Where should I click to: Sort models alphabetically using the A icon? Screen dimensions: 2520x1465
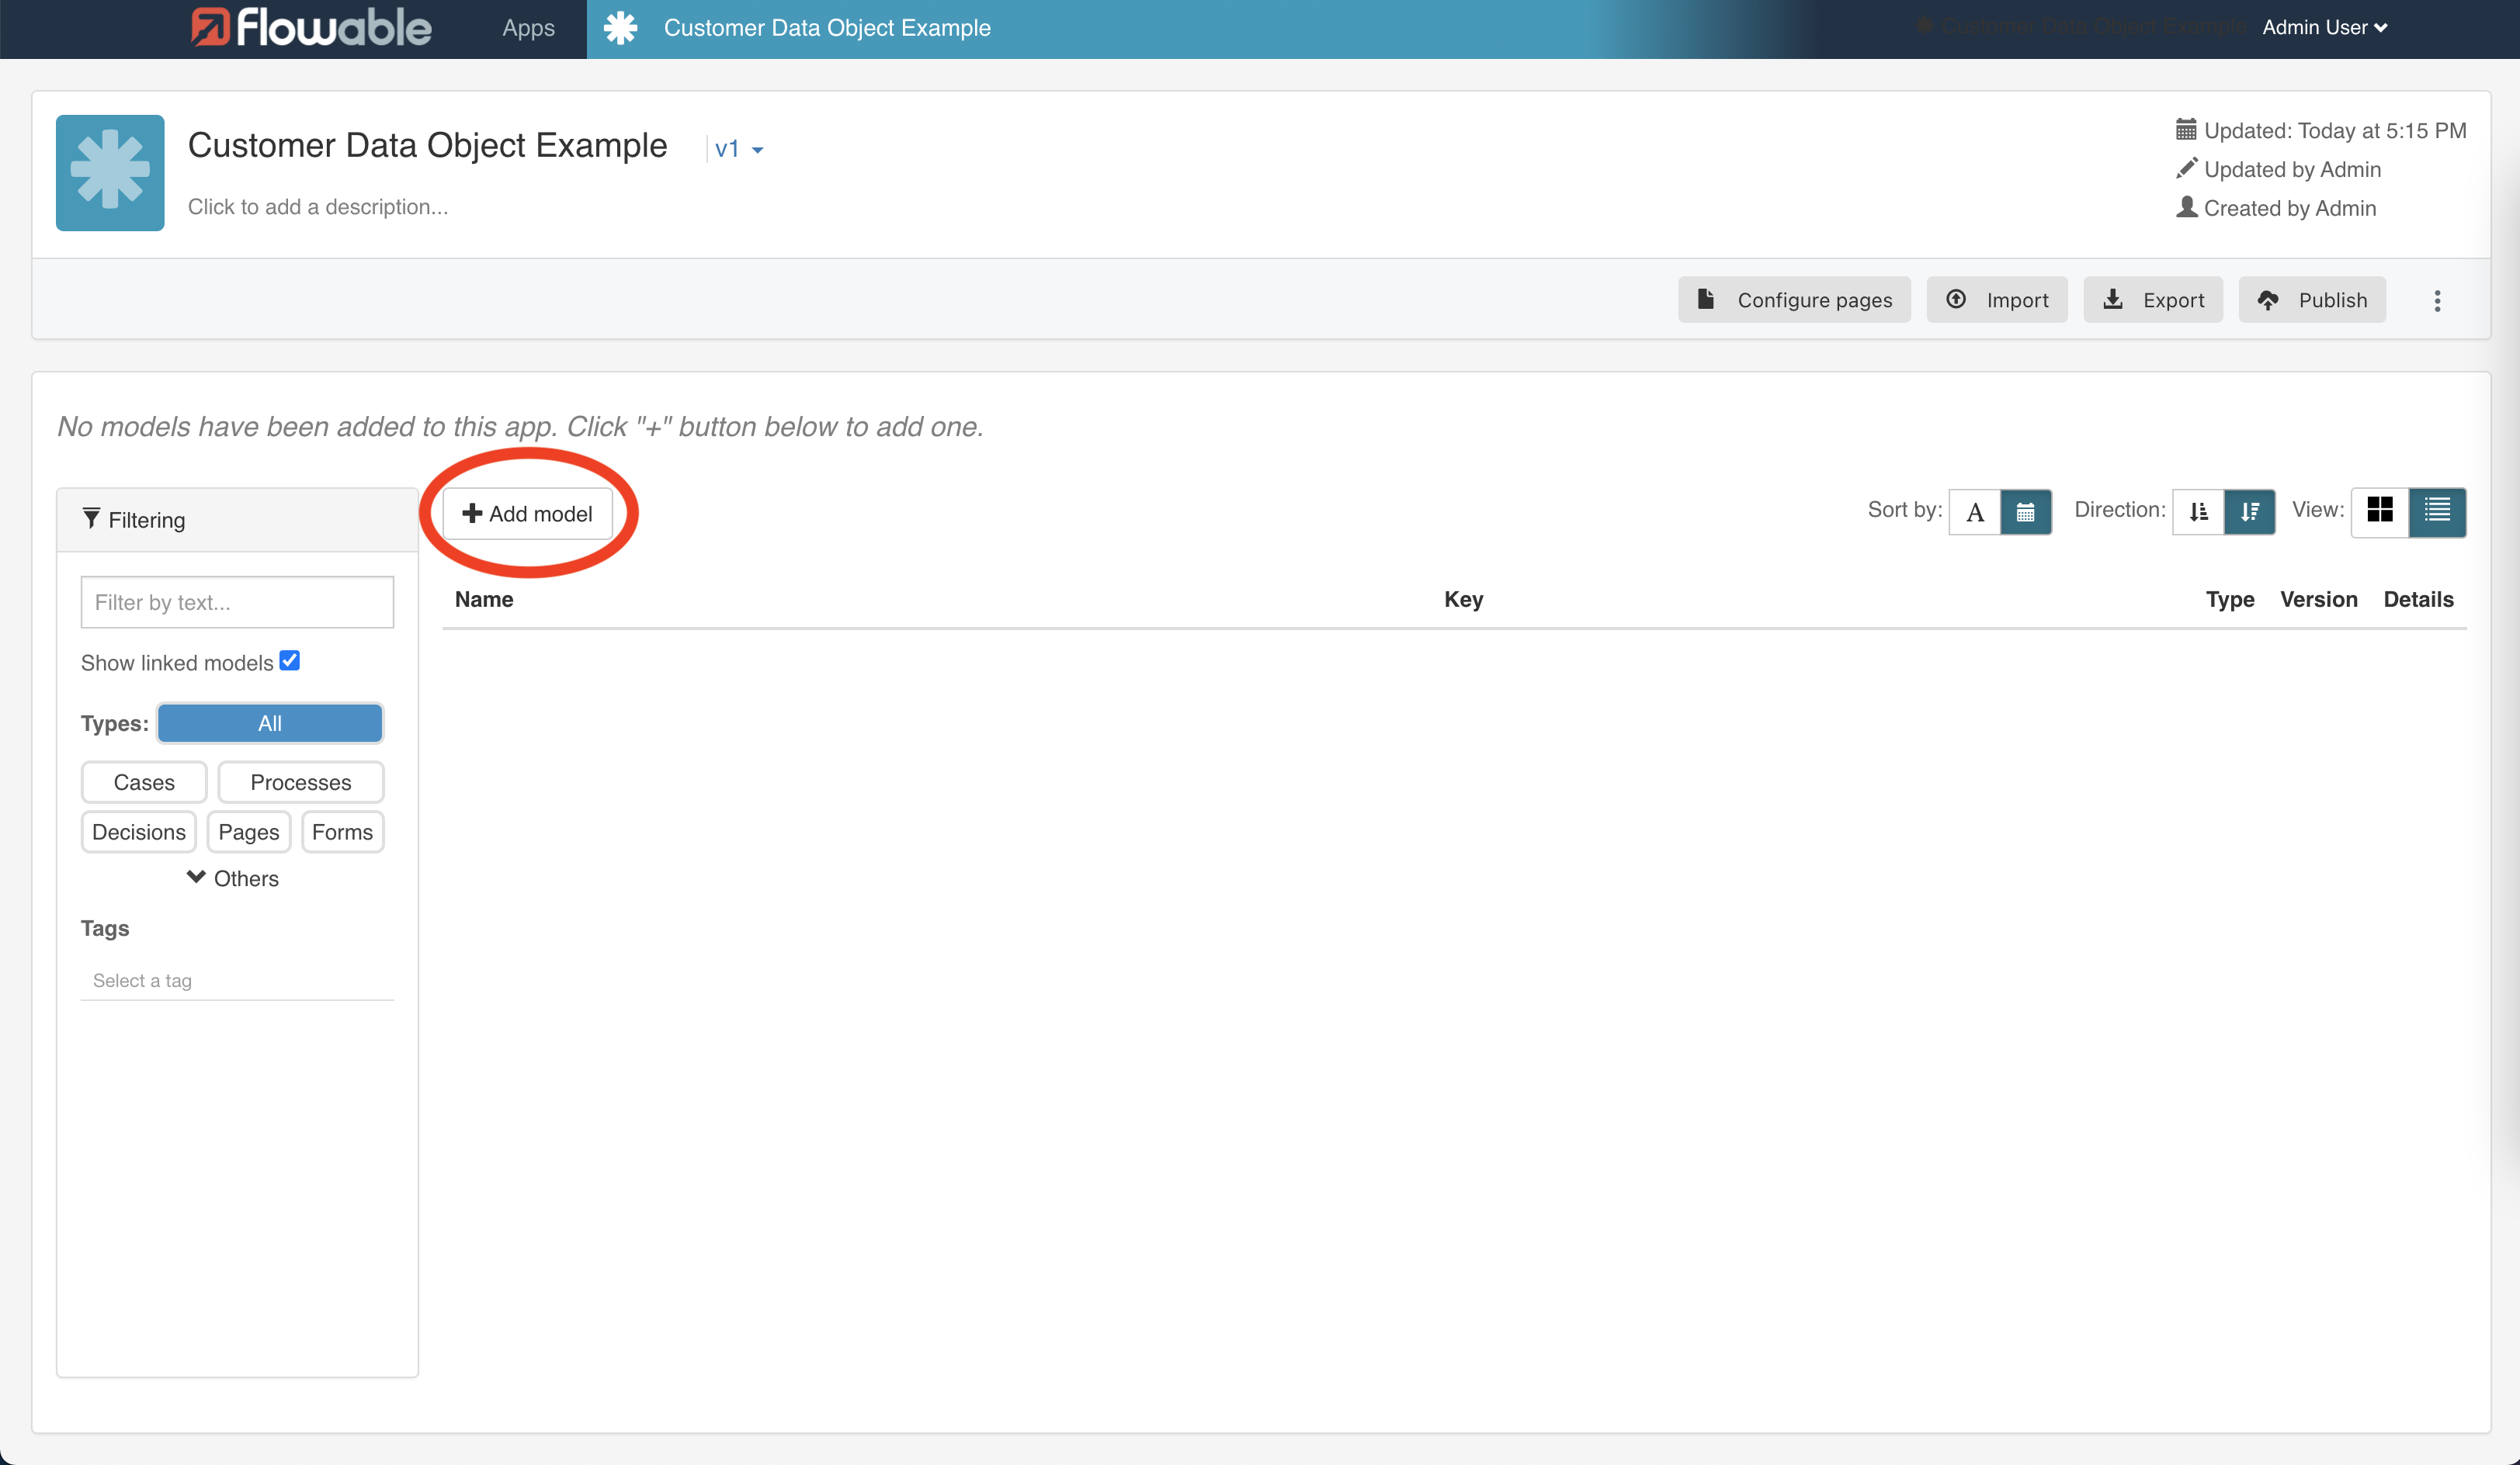(1975, 511)
